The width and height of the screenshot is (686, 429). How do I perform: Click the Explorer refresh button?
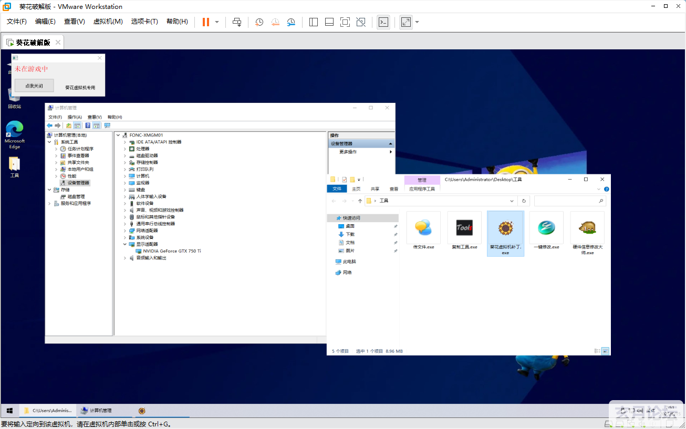[x=524, y=201]
